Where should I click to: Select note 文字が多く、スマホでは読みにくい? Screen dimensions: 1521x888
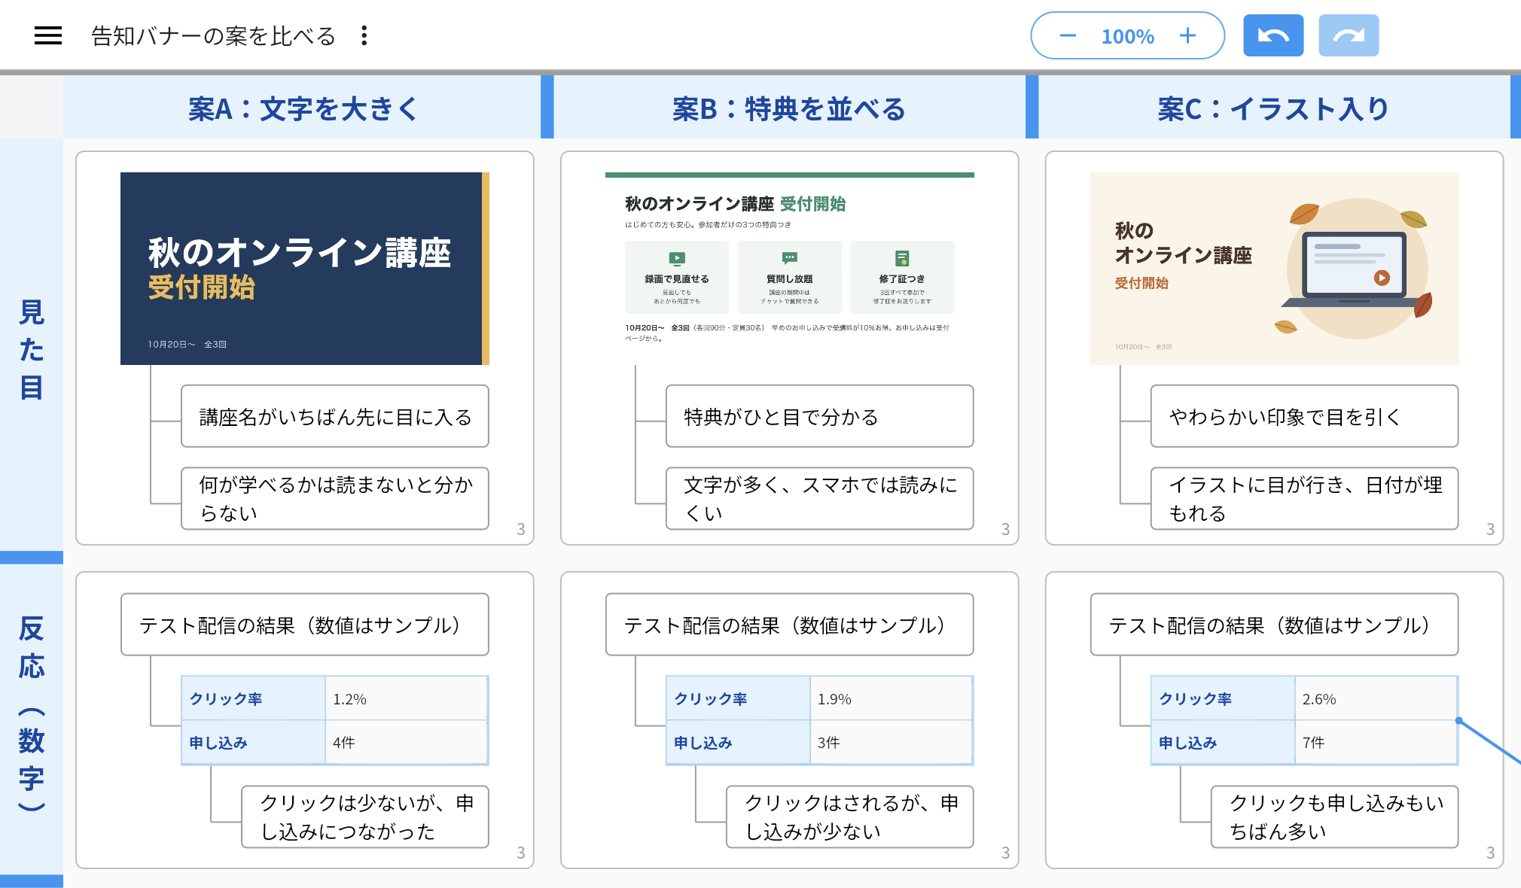[x=820, y=498]
